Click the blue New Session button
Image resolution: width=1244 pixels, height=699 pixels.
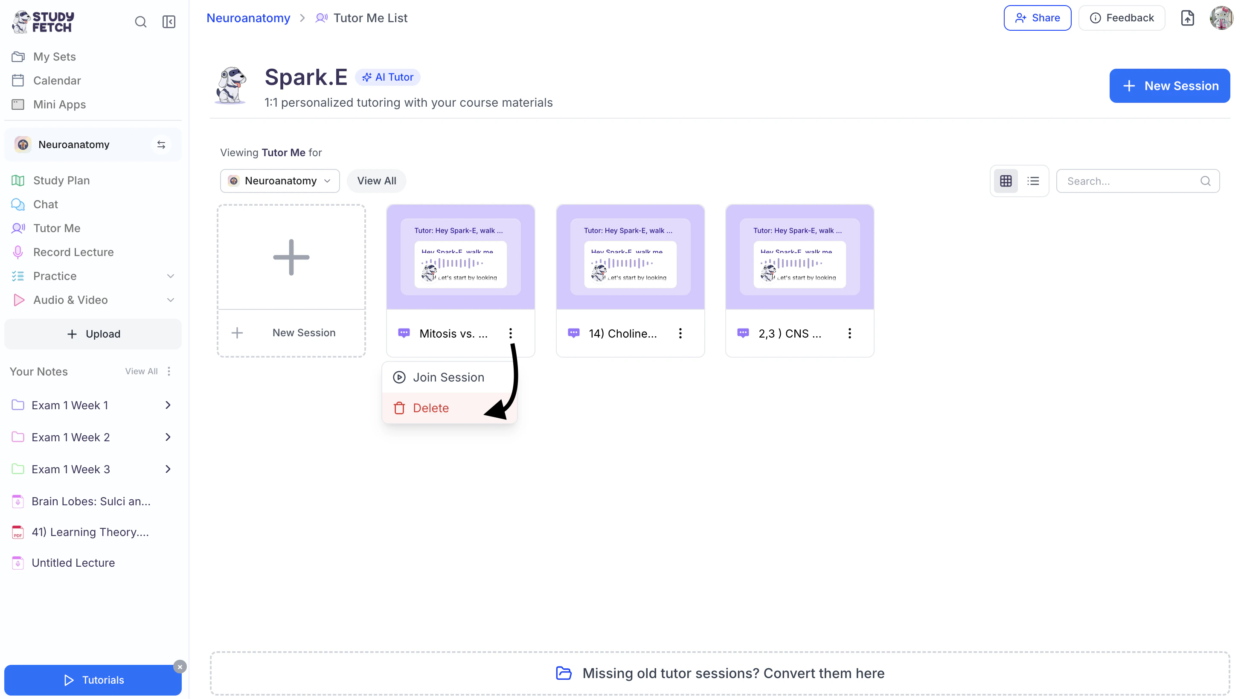click(x=1169, y=85)
